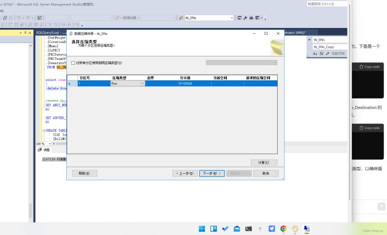This screenshot has width=387, height=235.
Task: Open the tb_SNs toolbar search dropdown
Action: point(232,18)
